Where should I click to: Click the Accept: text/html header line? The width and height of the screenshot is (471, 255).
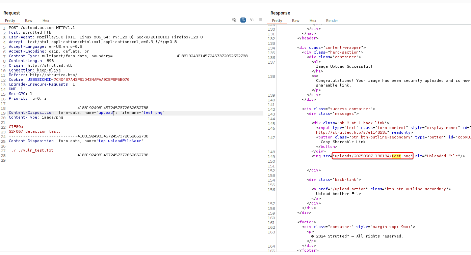pyautogui.click(x=93, y=42)
